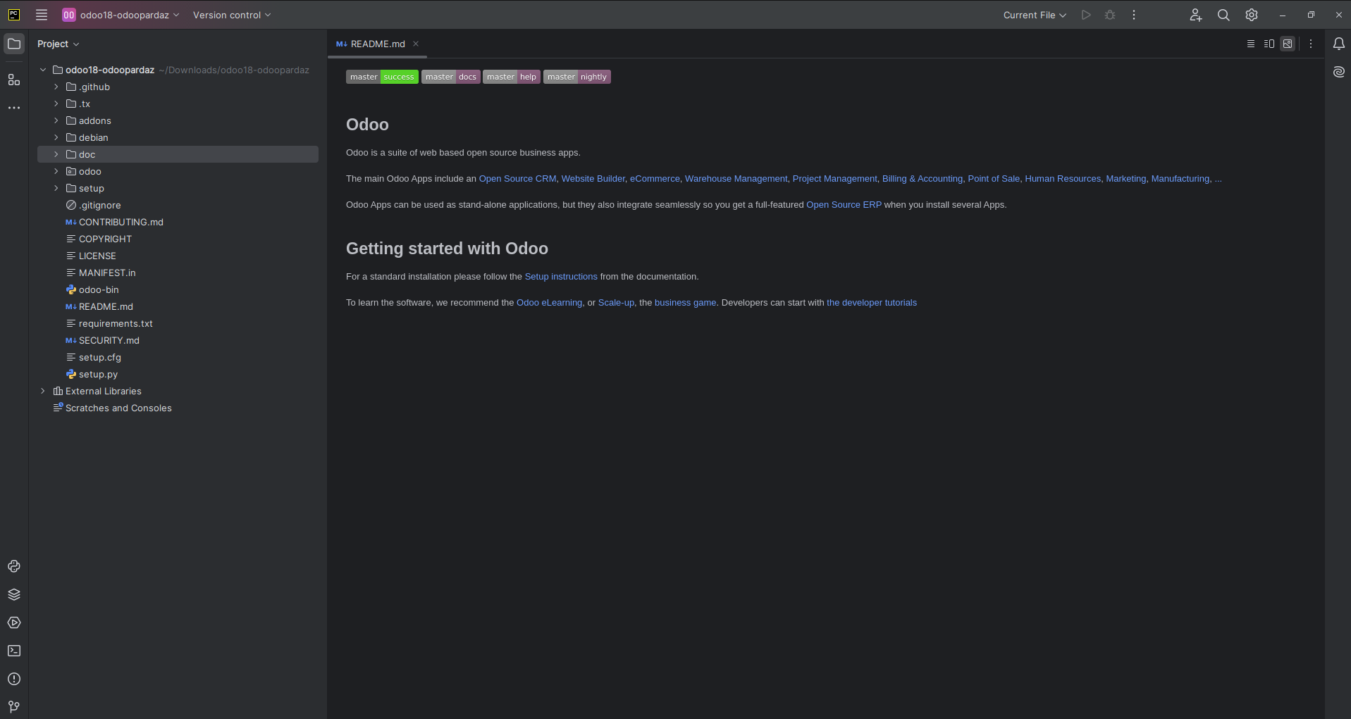This screenshot has width=1351, height=719.
Task: Run the current file
Action: [x=1086, y=15]
